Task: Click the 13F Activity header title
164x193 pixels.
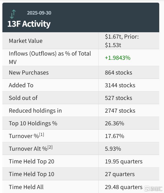Action: [29, 24]
